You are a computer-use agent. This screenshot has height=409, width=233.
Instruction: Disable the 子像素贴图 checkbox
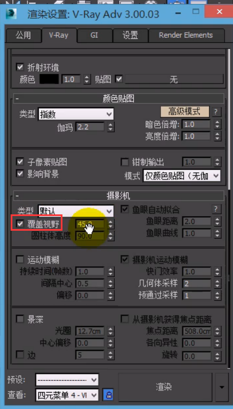(20, 162)
